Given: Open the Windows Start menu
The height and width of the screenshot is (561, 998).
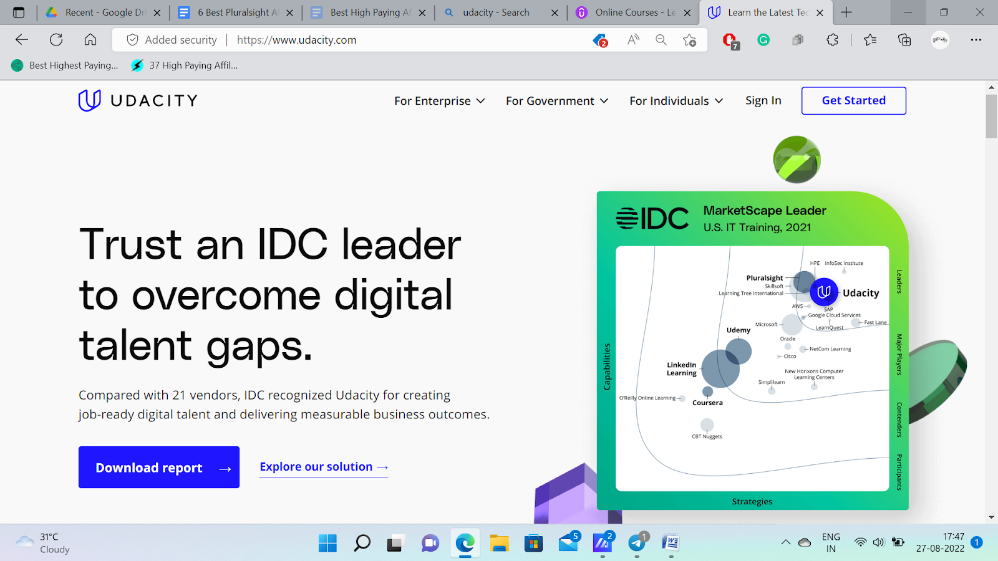Looking at the screenshot, I should 327,543.
